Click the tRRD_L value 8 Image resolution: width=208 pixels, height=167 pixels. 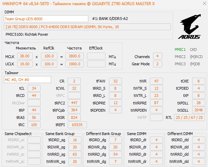tap(116, 96)
